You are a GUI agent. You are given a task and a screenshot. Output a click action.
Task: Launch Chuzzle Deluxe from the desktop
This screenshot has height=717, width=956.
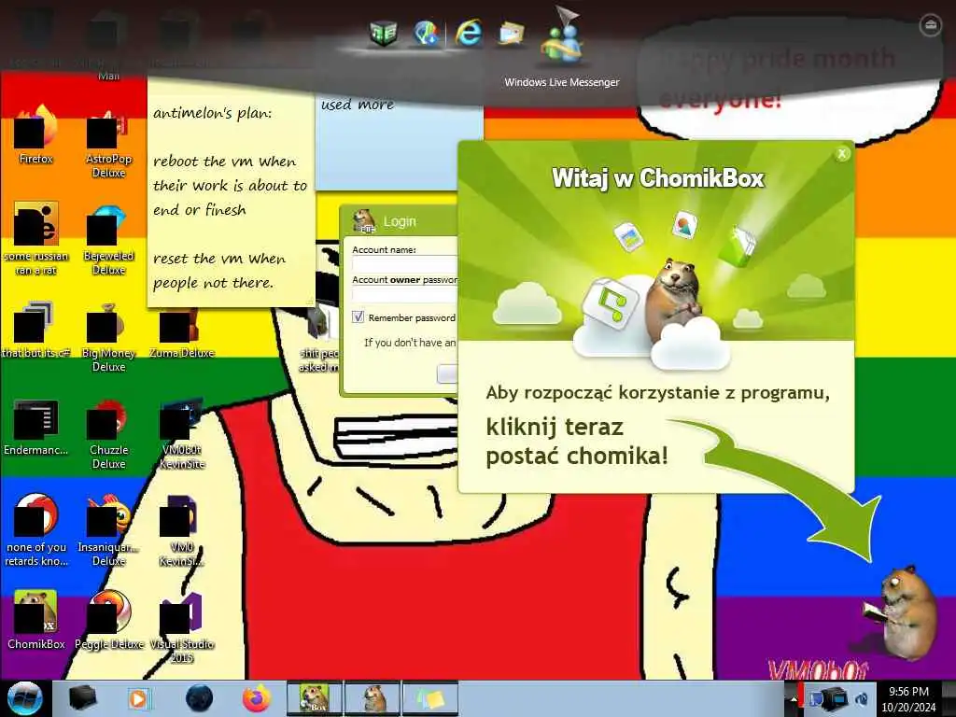point(108,434)
